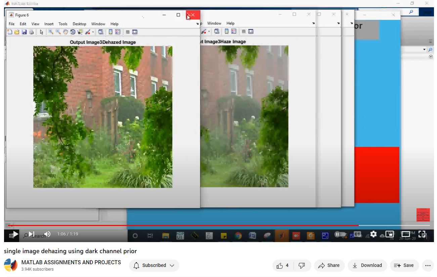
Task: Switch video to miniplayer mode
Action: tap(390, 234)
